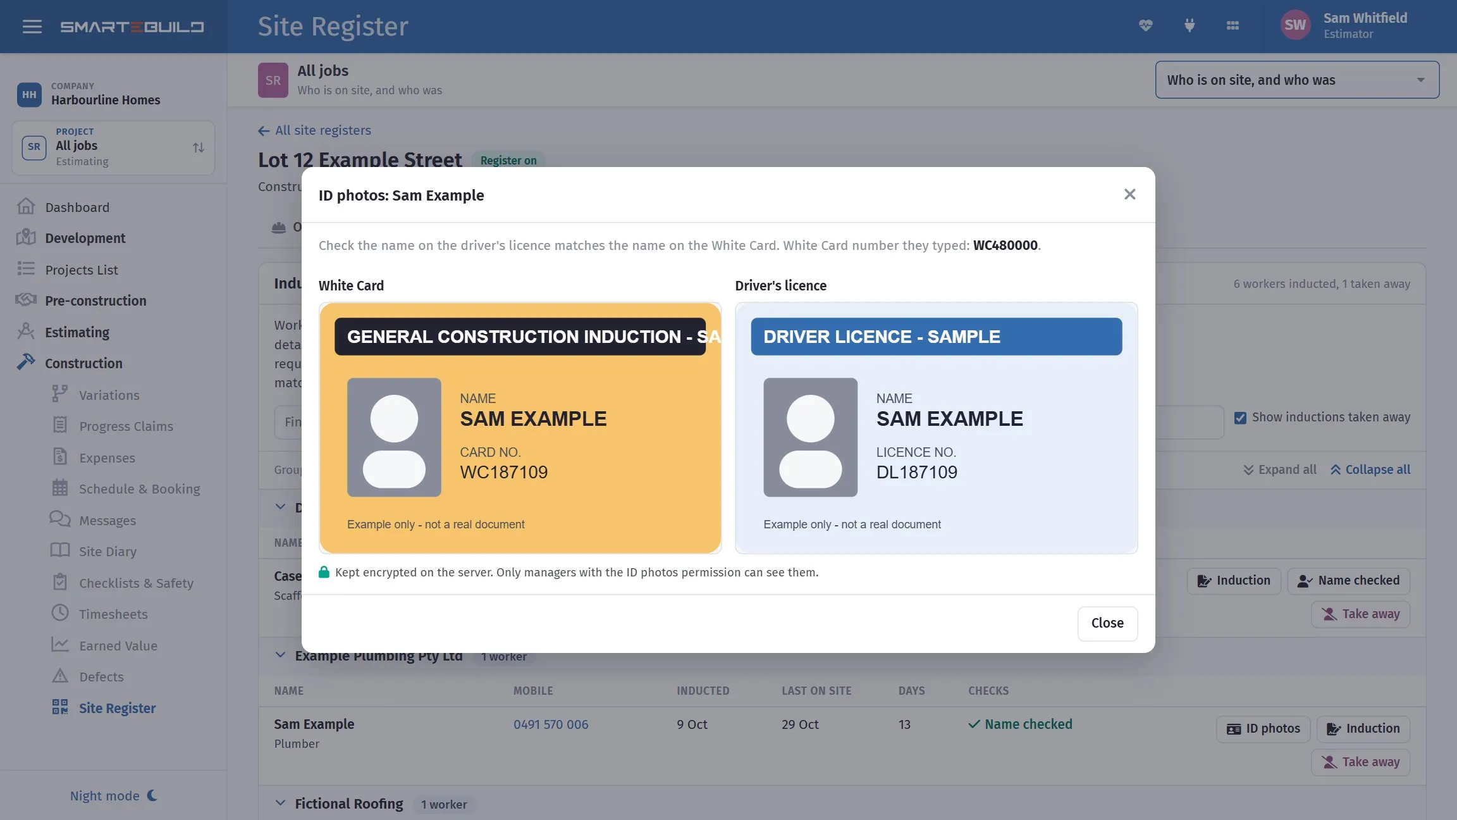Open Schedule & Booking page

point(139,489)
